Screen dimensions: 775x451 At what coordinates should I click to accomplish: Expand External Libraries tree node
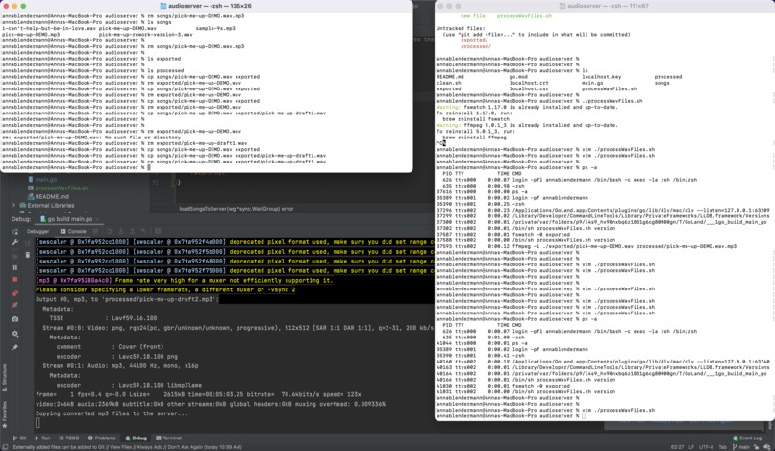13,205
